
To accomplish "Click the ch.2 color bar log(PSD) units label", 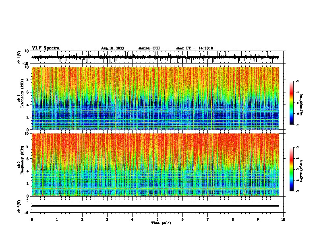I will click(302, 171).
